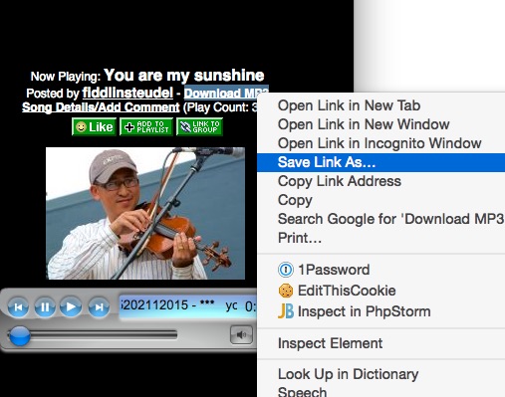Select Copy Link Address

tap(381, 181)
